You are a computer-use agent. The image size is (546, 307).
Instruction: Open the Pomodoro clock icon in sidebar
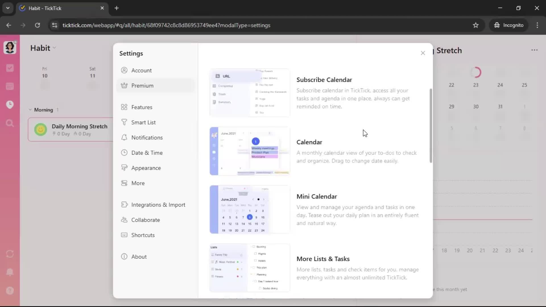pyautogui.click(x=10, y=105)
